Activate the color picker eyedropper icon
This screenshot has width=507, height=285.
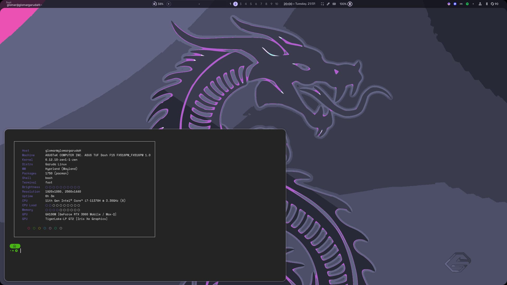(x=328, y=4)
